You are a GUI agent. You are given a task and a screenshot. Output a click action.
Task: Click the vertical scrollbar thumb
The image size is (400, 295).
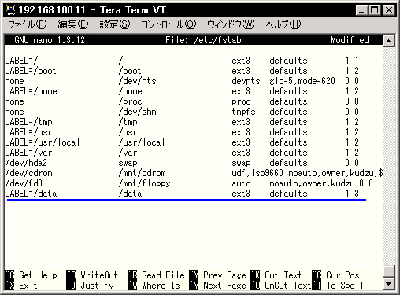[x=388, y=271]
